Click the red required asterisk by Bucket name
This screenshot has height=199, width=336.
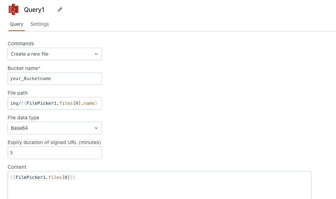pyautogui.click(x=39, y=68)
